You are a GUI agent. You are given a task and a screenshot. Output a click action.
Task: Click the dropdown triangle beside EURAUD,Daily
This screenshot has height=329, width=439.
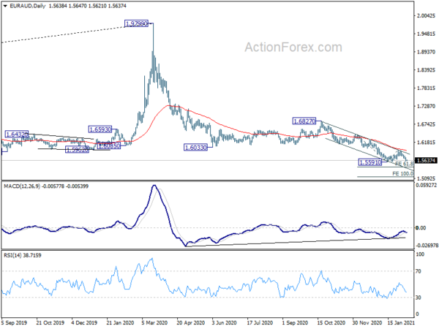[5, 6]
